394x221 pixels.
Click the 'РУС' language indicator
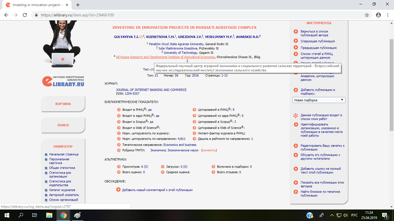[x=354, y=215]
